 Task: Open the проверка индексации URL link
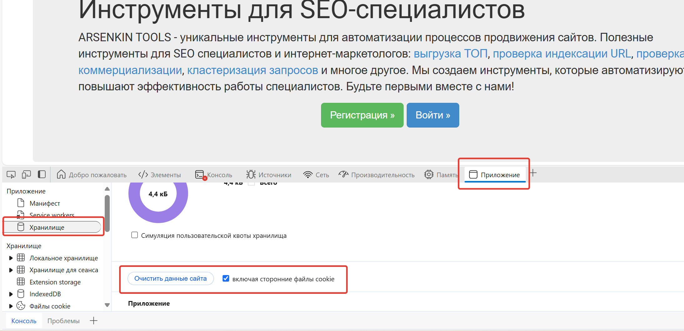click(x=562, y=54)
